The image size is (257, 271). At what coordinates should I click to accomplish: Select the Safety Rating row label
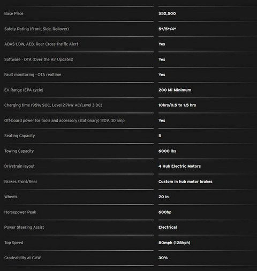(36, 29)
